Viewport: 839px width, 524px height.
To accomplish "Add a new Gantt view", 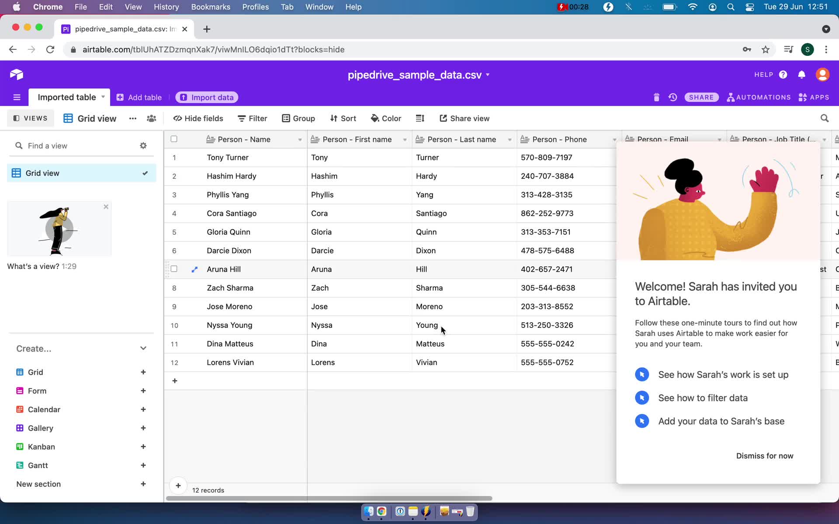I will click(x=143, y=465).
